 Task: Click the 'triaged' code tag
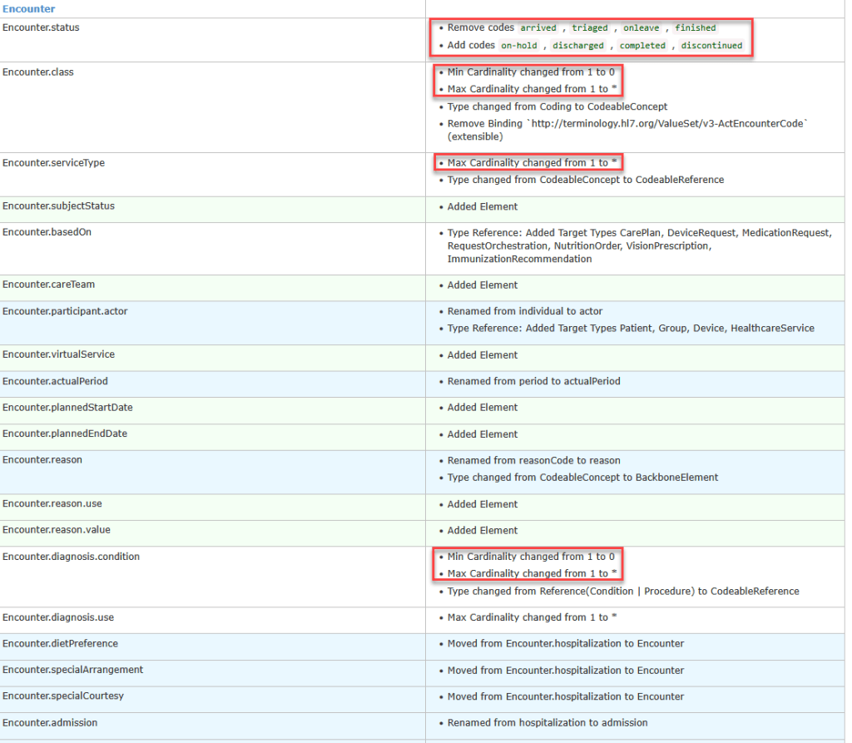[x=590, y=27]
